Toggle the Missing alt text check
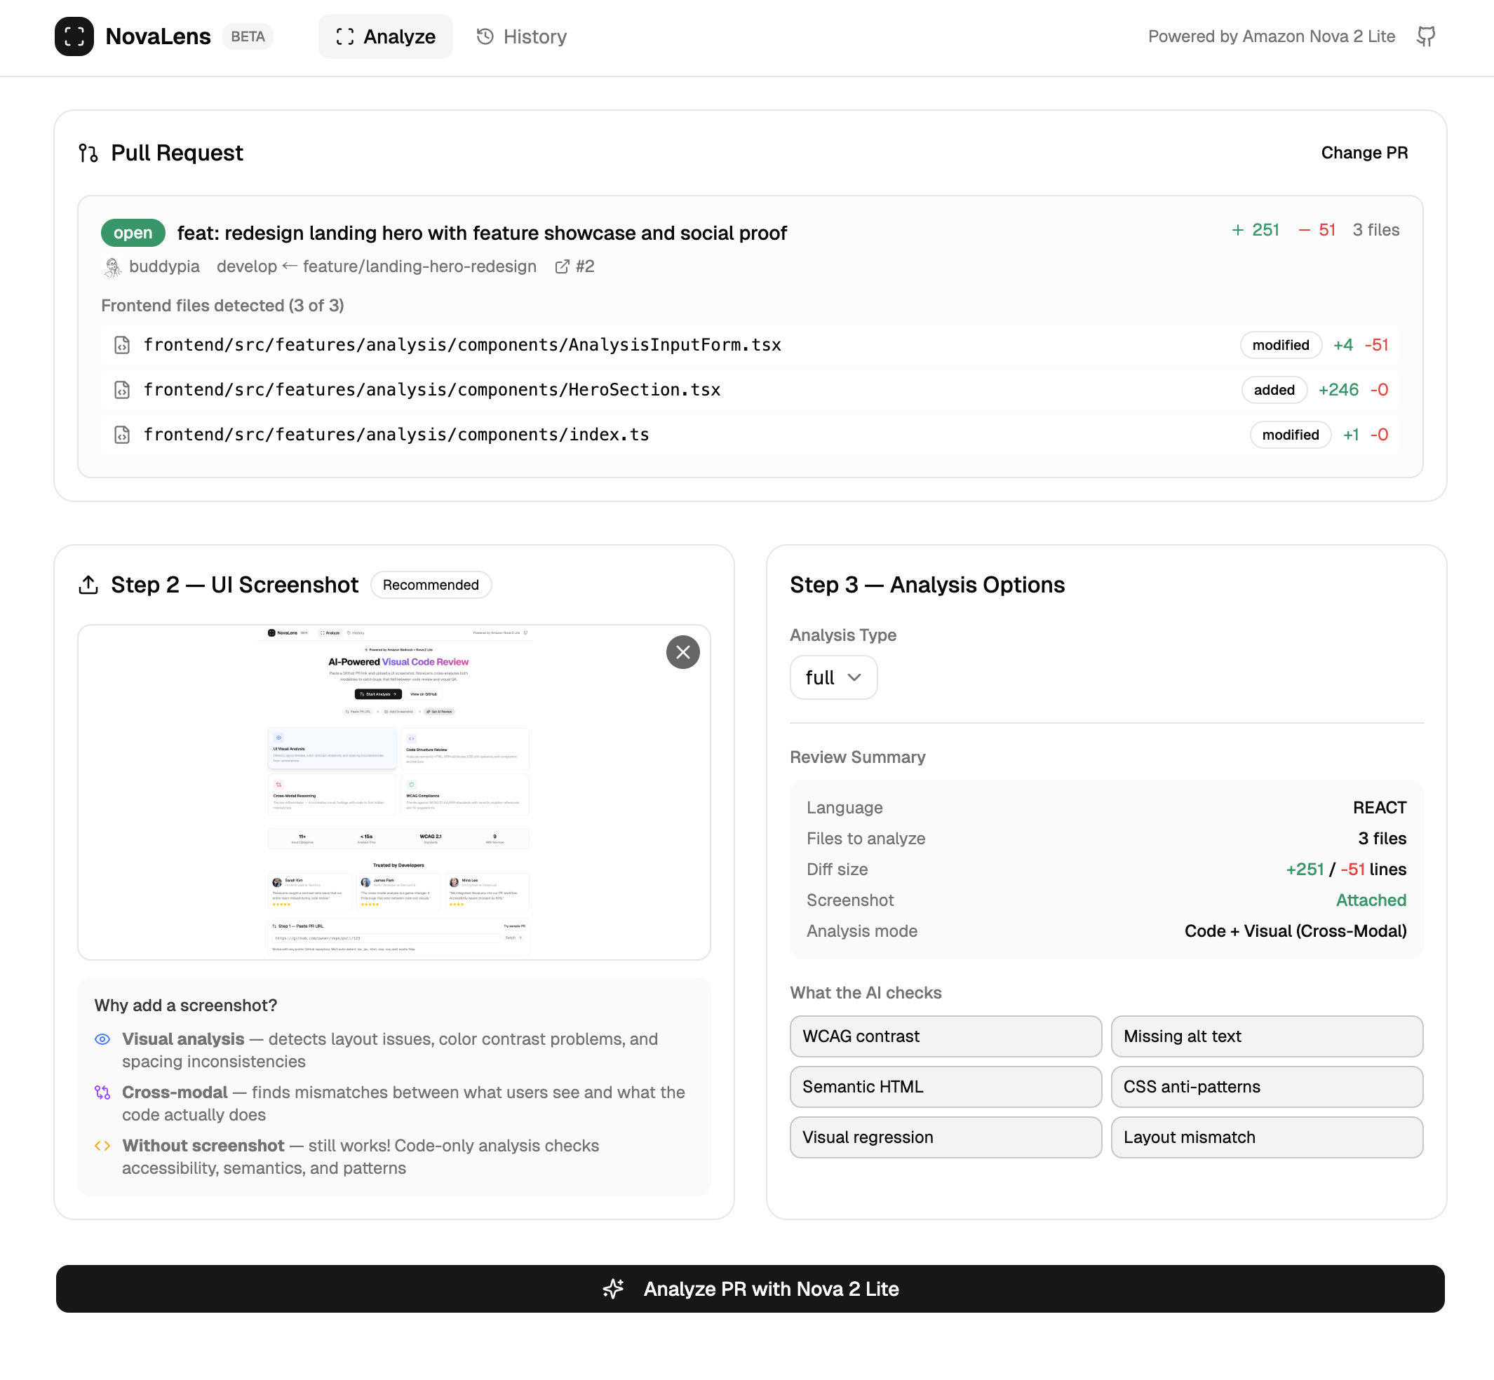 tap(1266, 1036)
